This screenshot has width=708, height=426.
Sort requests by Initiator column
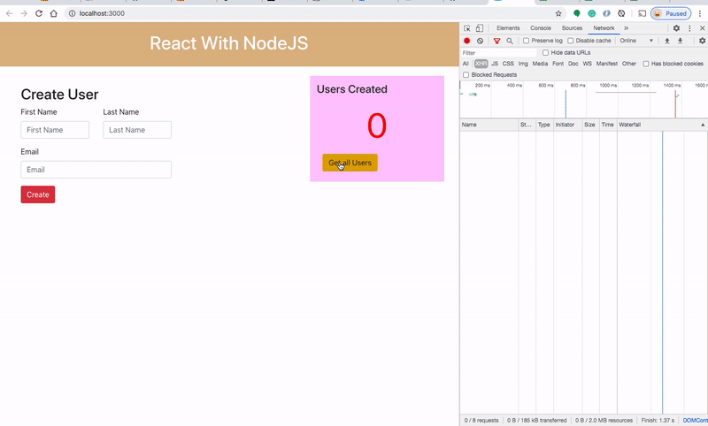pos(567,125)
